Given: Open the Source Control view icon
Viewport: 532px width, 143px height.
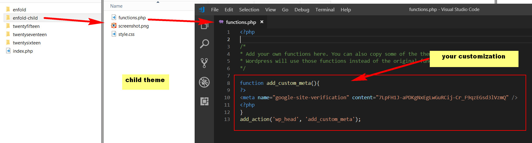Looking at the screenshot, I should [204, 63].
